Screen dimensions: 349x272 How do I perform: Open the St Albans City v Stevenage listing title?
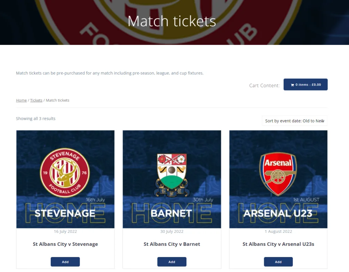[65, 244]
